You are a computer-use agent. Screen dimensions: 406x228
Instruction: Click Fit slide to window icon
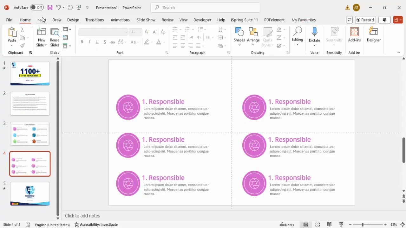coord(402,225)
